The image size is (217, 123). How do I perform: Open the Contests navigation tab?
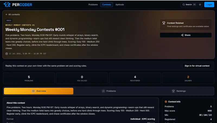click(x=107, y=5)
